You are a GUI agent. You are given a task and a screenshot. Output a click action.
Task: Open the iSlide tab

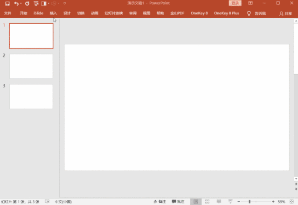coord(38,13)
